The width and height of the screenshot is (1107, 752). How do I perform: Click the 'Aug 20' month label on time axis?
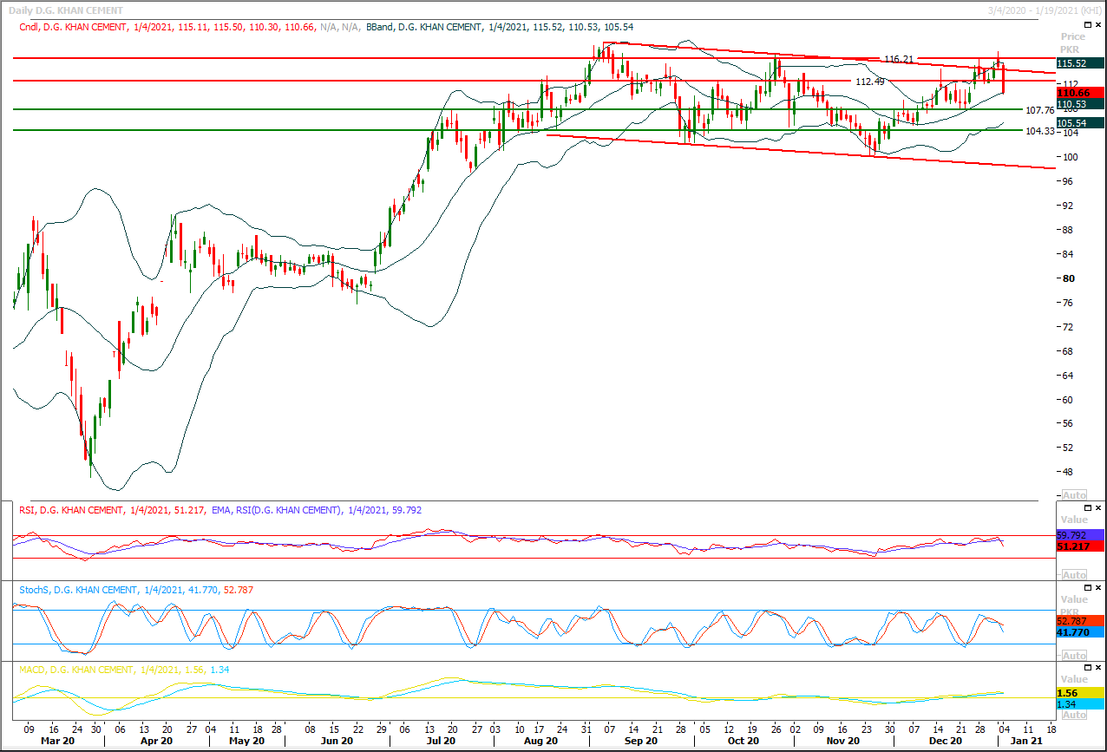541,742
